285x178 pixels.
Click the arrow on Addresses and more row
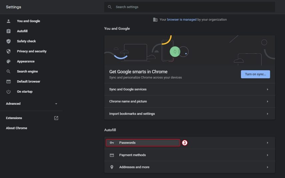(x=268, y=167)
